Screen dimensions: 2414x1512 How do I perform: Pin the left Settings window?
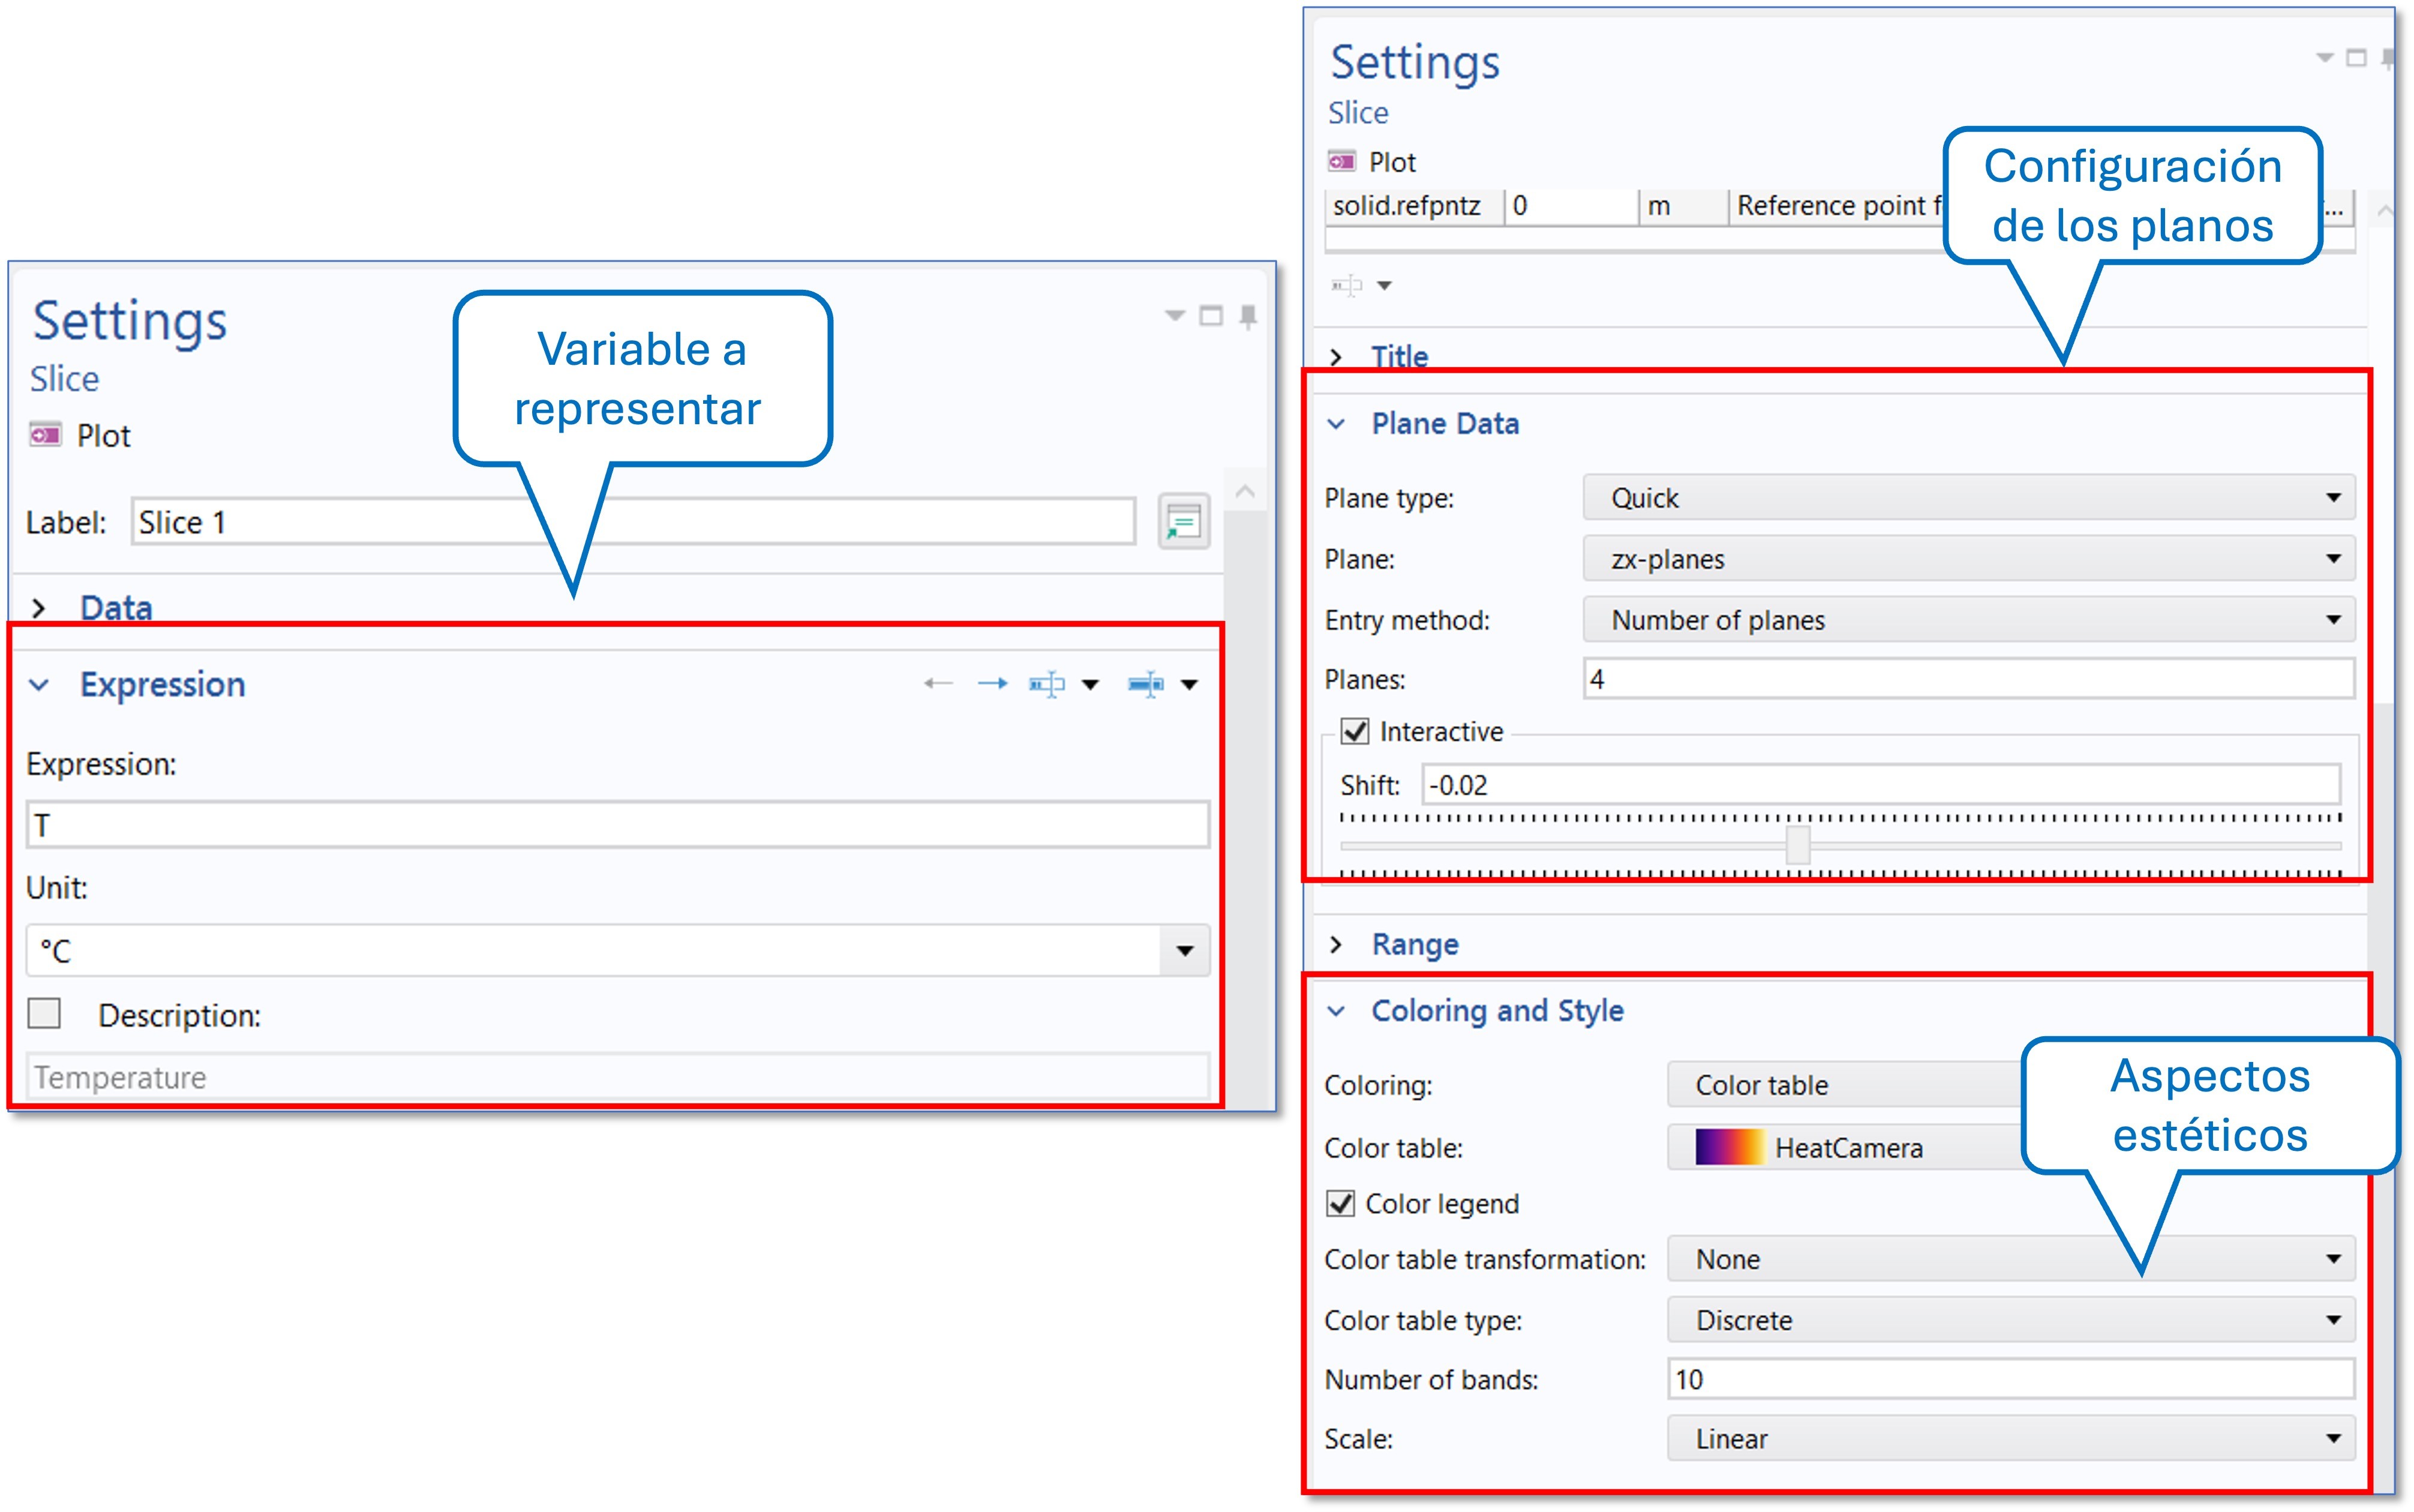[1248, 317]
